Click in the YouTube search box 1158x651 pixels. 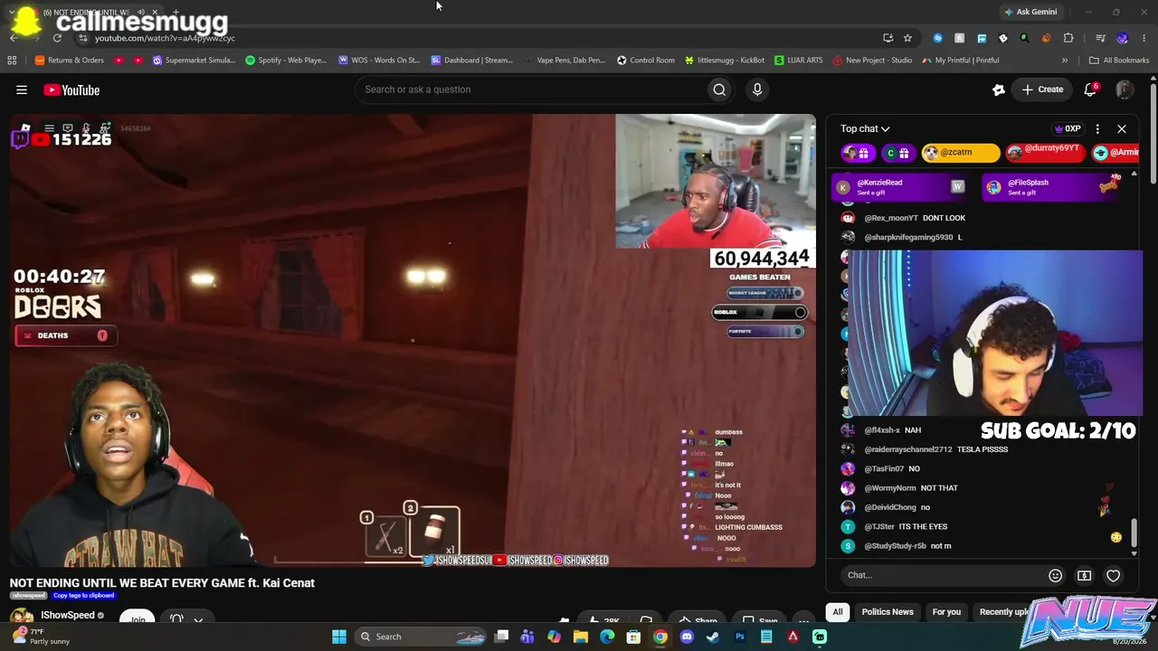(x=532, y=90)
